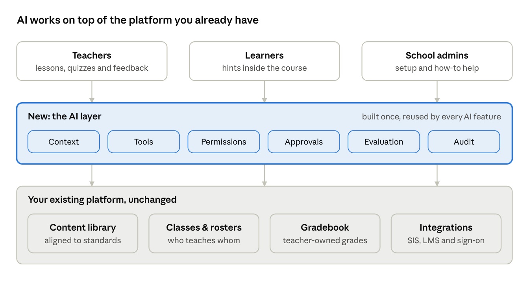Click 'lessons, quizzes and feedback' text

click(x=92, y=68)
